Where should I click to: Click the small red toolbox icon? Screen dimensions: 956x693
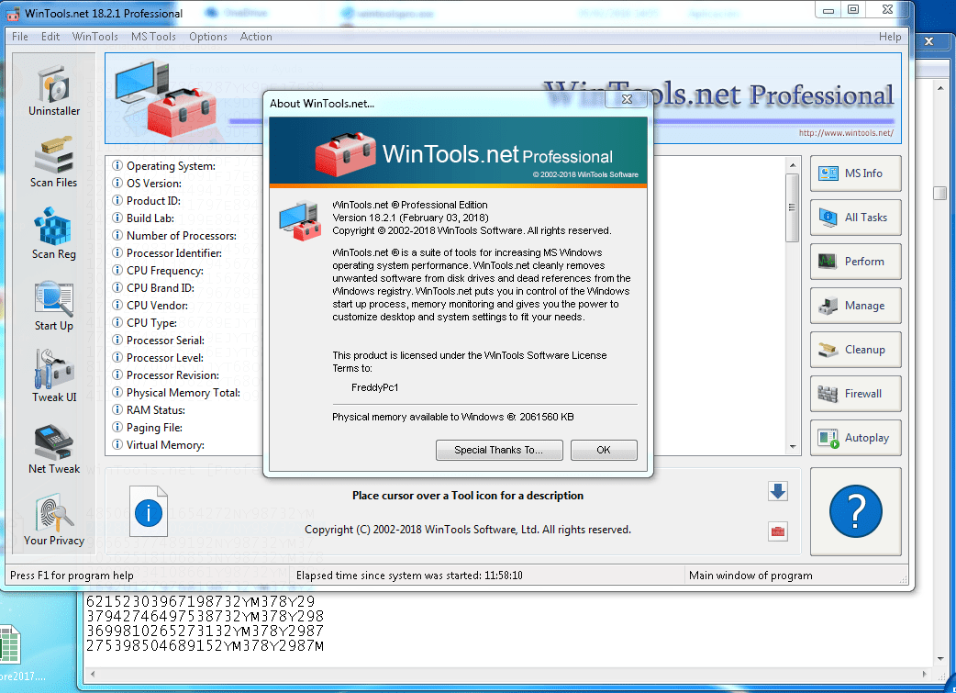(778, 531)
